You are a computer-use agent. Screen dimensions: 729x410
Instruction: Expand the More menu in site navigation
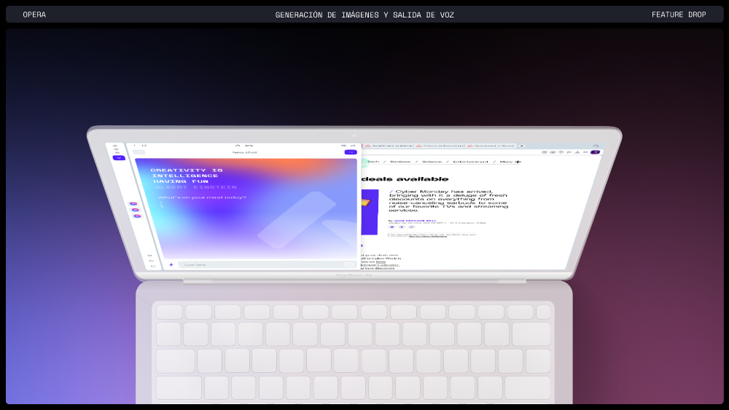pyautogui.click(x=510, y=162)
